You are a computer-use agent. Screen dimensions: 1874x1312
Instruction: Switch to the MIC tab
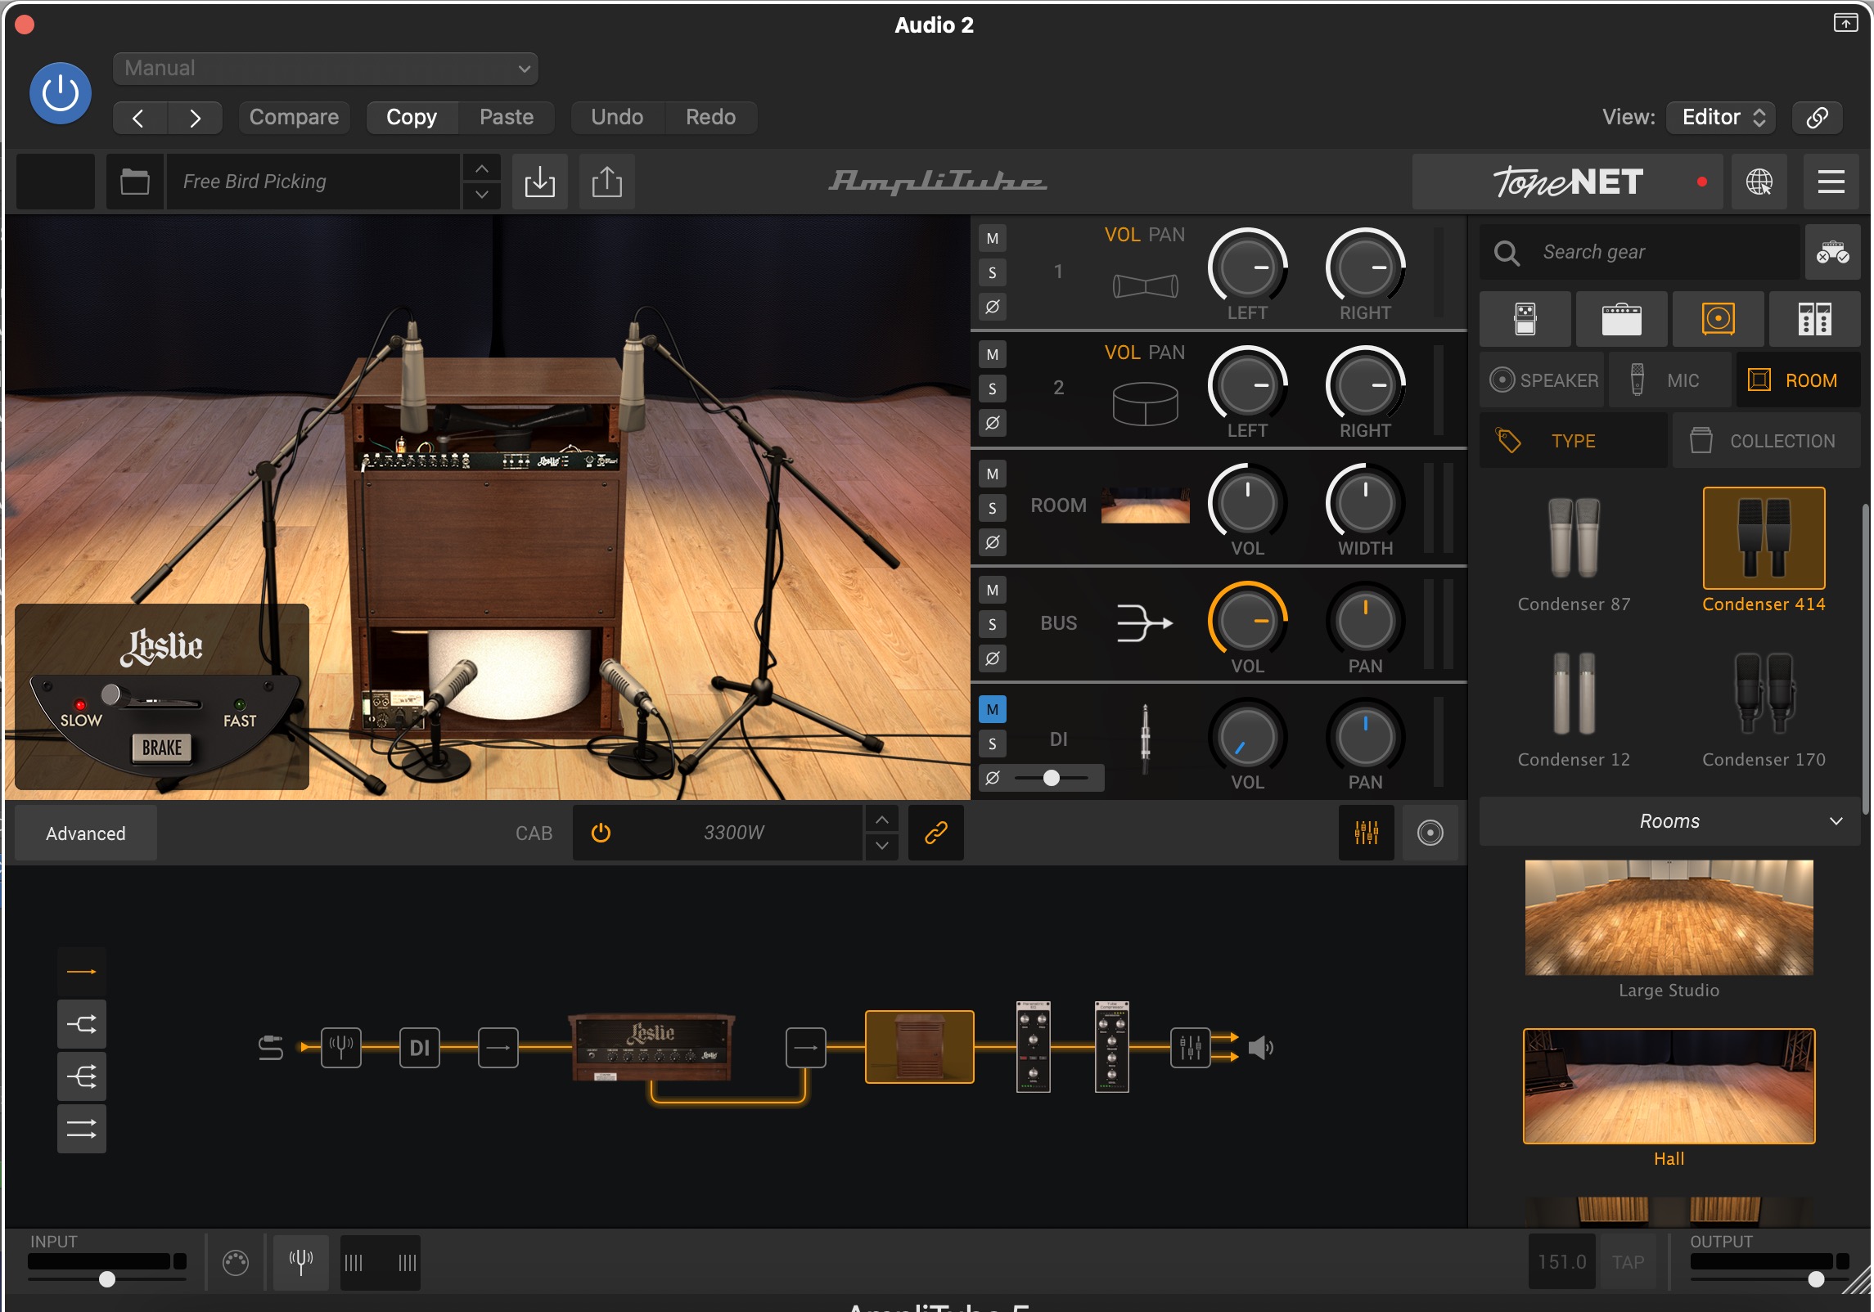(x=1670, y=380)
